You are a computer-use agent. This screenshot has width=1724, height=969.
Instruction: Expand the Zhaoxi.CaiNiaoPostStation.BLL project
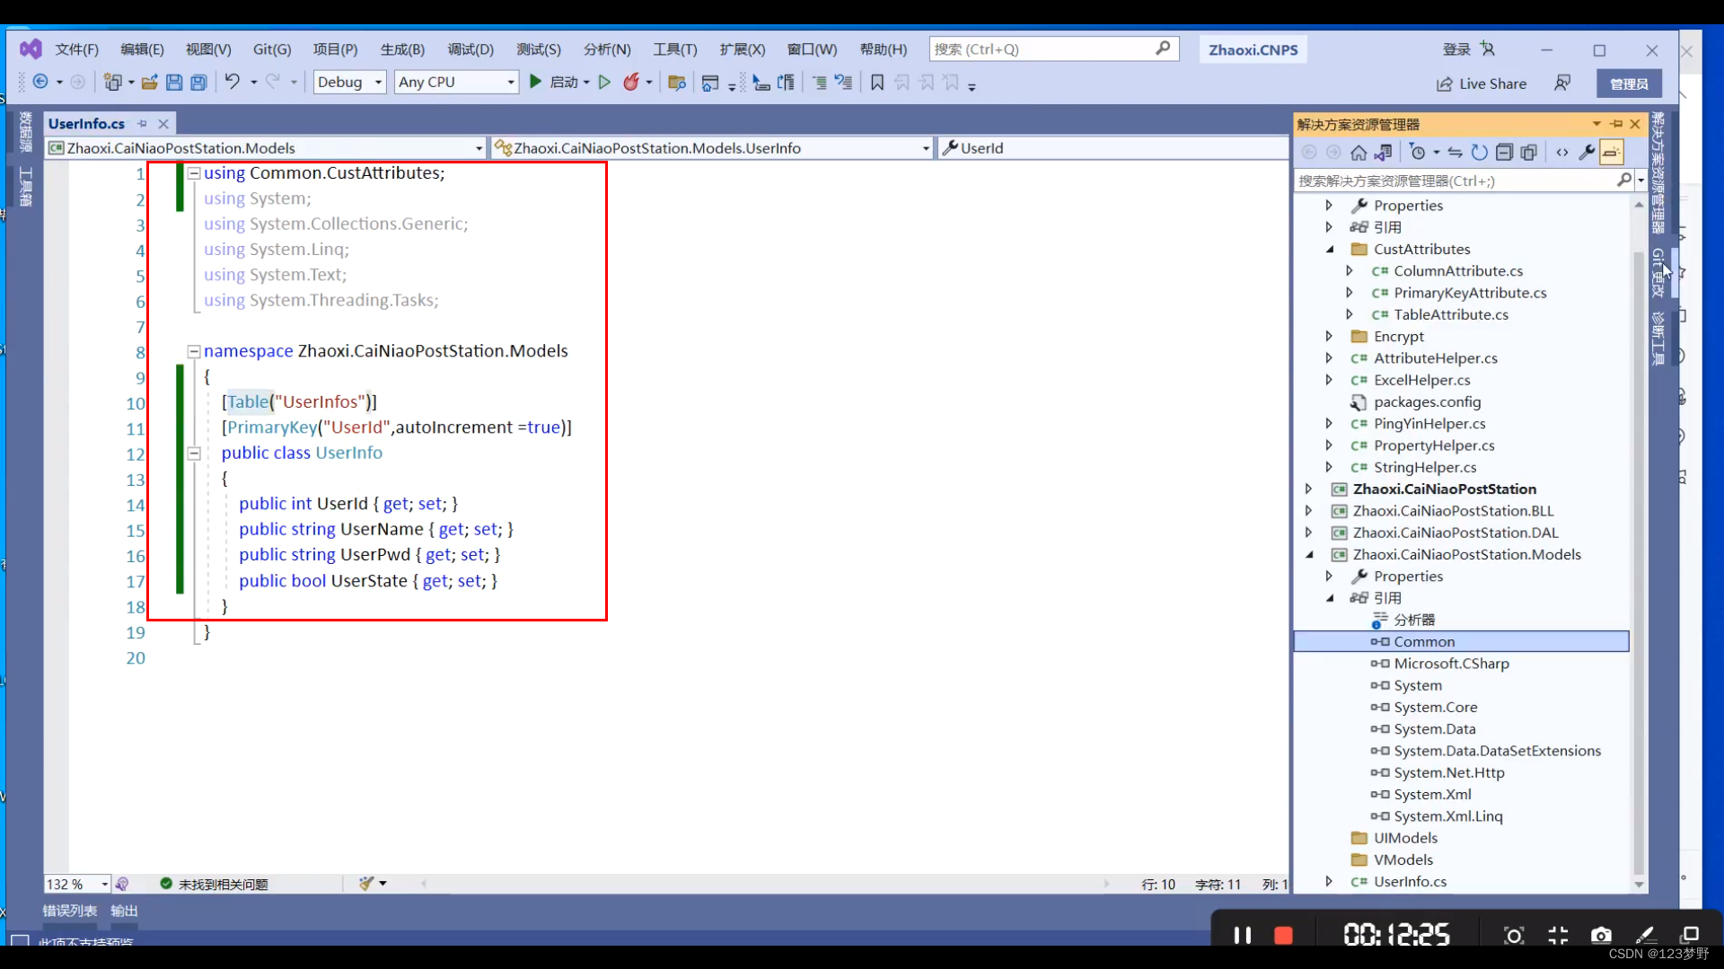point(1309,510)
